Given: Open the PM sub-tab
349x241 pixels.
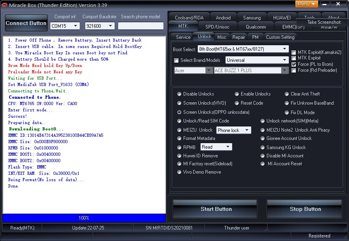Looking at the screenshot, I should pyautogui.click(x=255, y=37).
